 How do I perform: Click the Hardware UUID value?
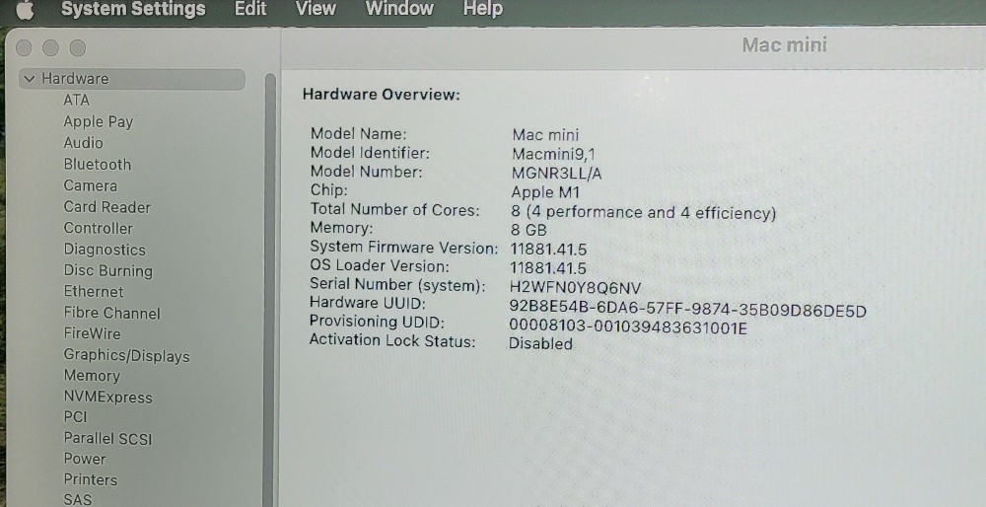pos(688,311)
